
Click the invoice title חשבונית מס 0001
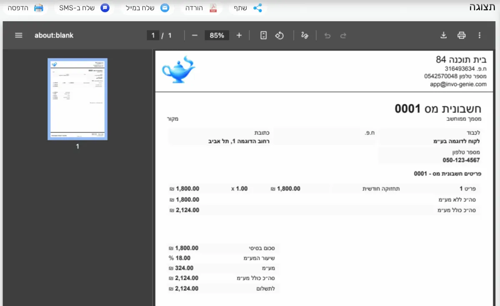[438, 109]
